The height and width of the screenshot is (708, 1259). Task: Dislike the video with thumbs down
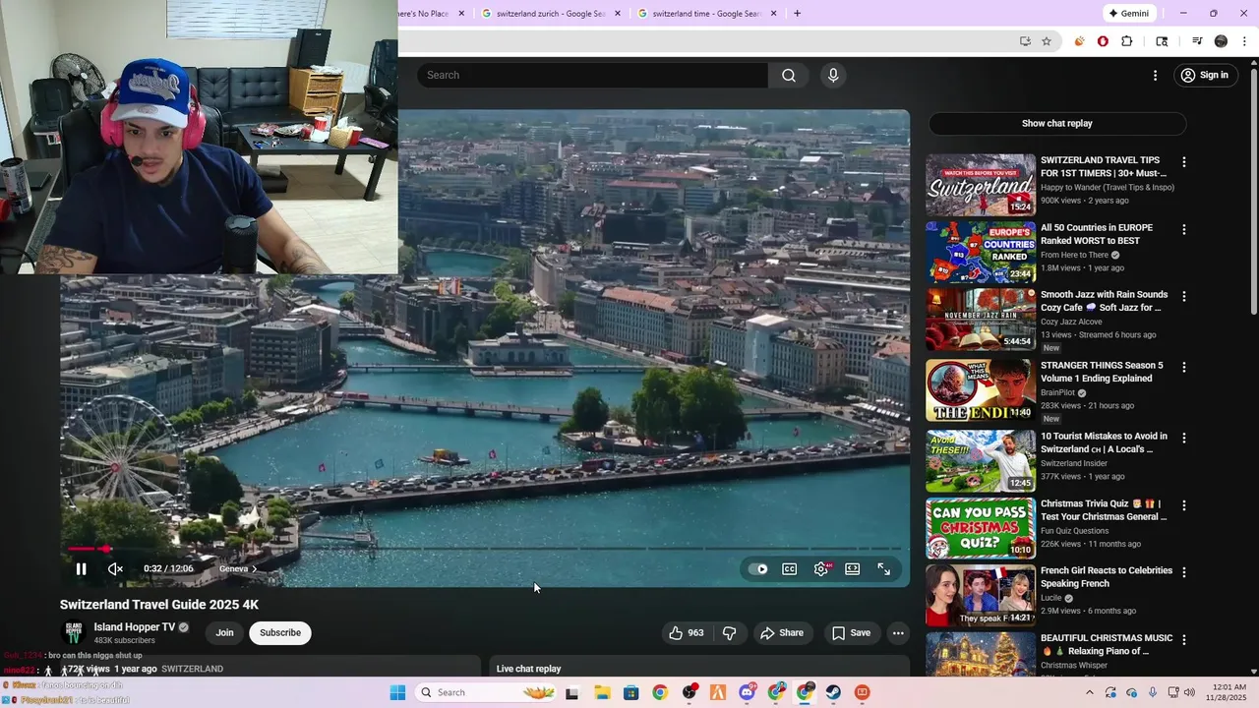(x=729, y=633)
